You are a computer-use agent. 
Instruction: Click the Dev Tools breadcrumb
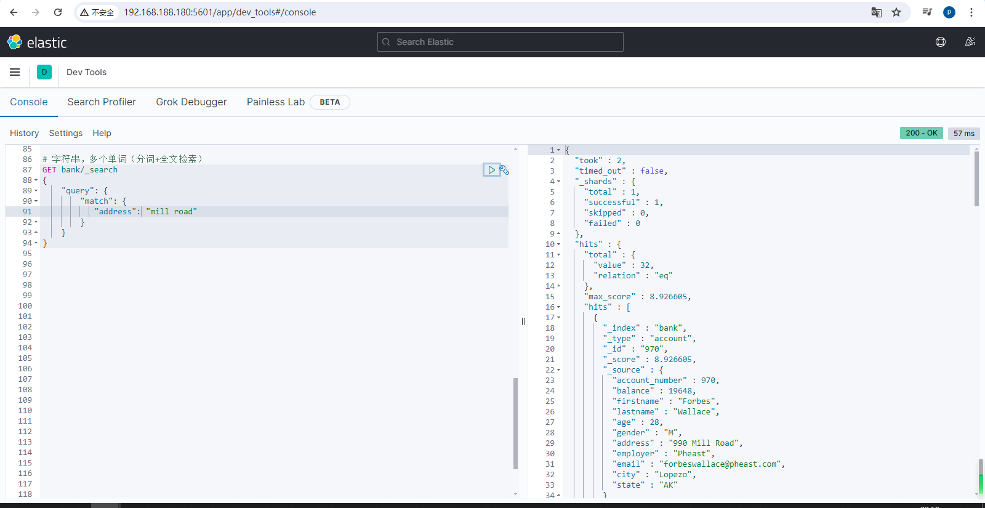[x=87, y=72]
